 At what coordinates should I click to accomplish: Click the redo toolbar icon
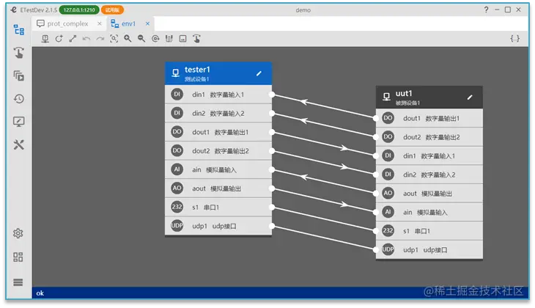click(100, 39)
